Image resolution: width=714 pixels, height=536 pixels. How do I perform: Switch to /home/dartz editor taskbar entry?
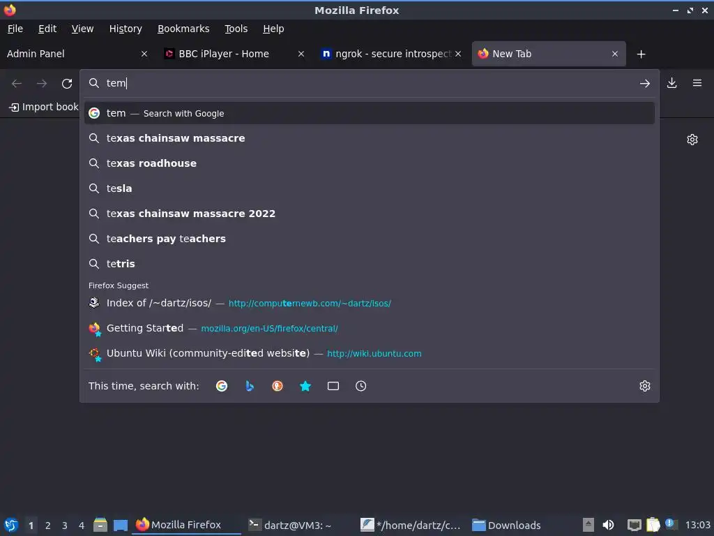click(x=411, y=525)
